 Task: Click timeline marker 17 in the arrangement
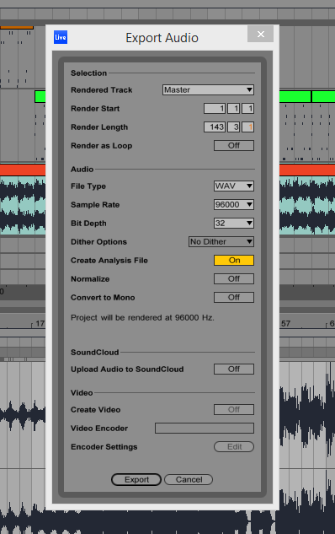pos(40,323)
